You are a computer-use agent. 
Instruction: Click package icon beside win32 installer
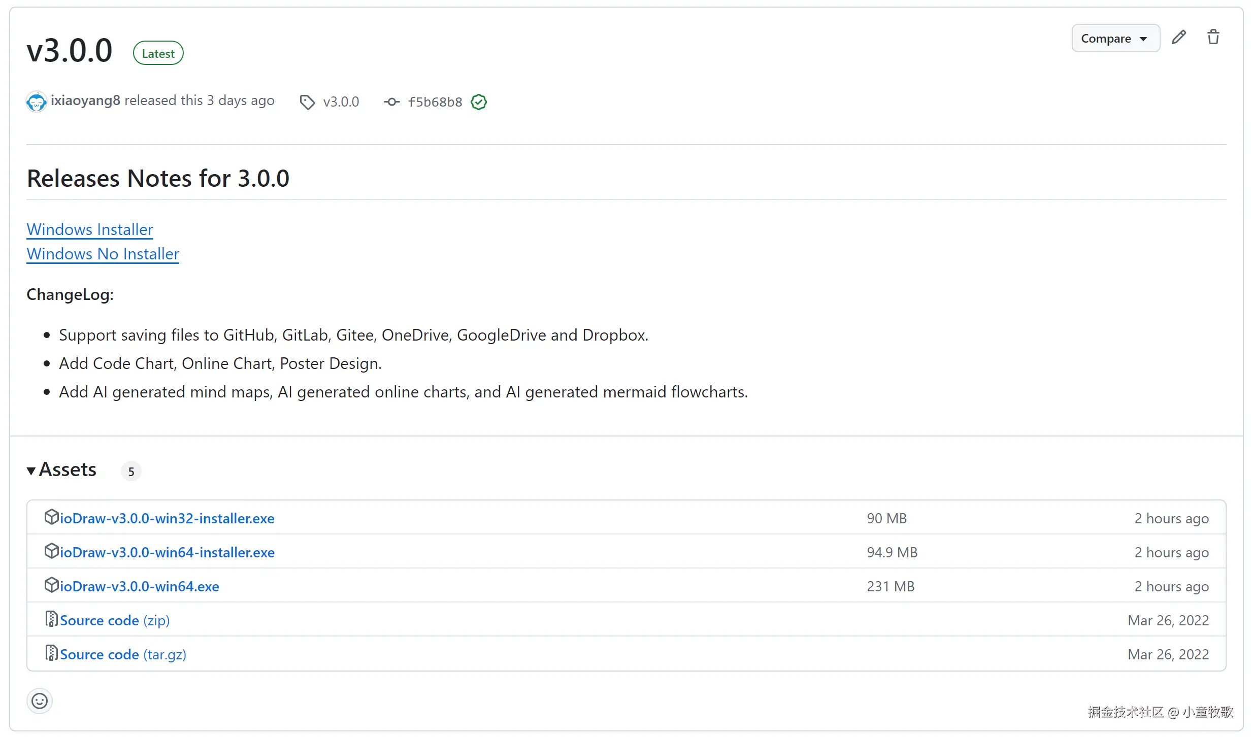pyautogui.click(x=51, y=517)
